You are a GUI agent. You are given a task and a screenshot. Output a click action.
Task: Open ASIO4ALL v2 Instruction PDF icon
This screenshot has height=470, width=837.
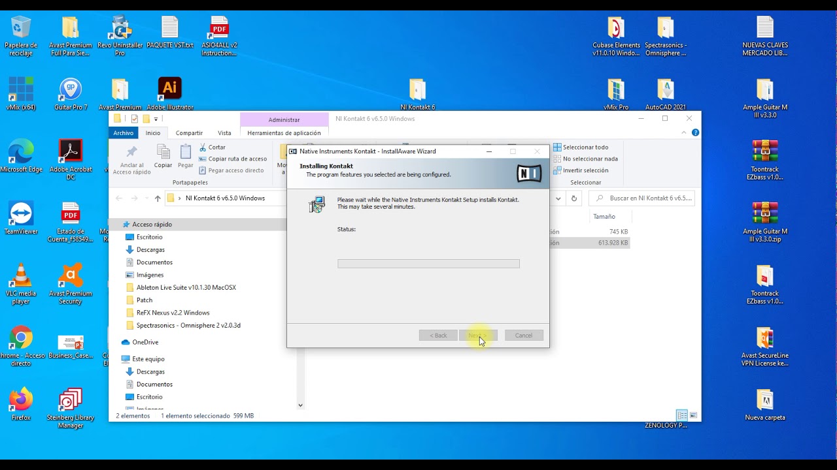point(219,36)
